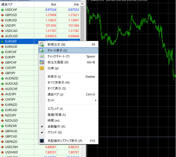Toggle the 時間 (m) time column
This screenshot has width=176, height=157.
(x=68, y=121)
